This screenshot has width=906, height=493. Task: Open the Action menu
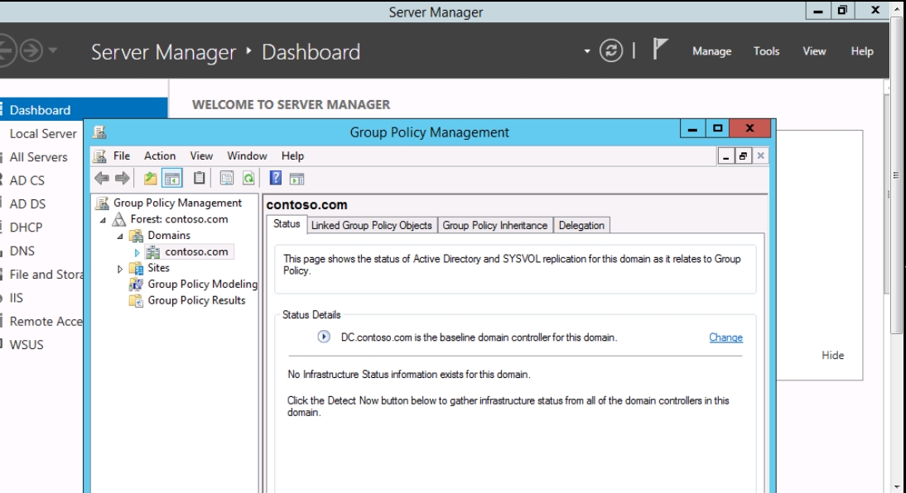click(160, 156)
